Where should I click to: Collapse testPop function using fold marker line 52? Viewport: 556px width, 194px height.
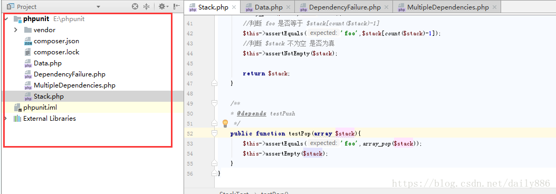(214, 133)
